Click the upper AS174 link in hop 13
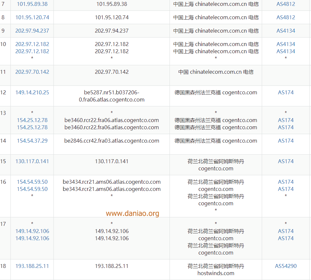 tap(286, 120)
